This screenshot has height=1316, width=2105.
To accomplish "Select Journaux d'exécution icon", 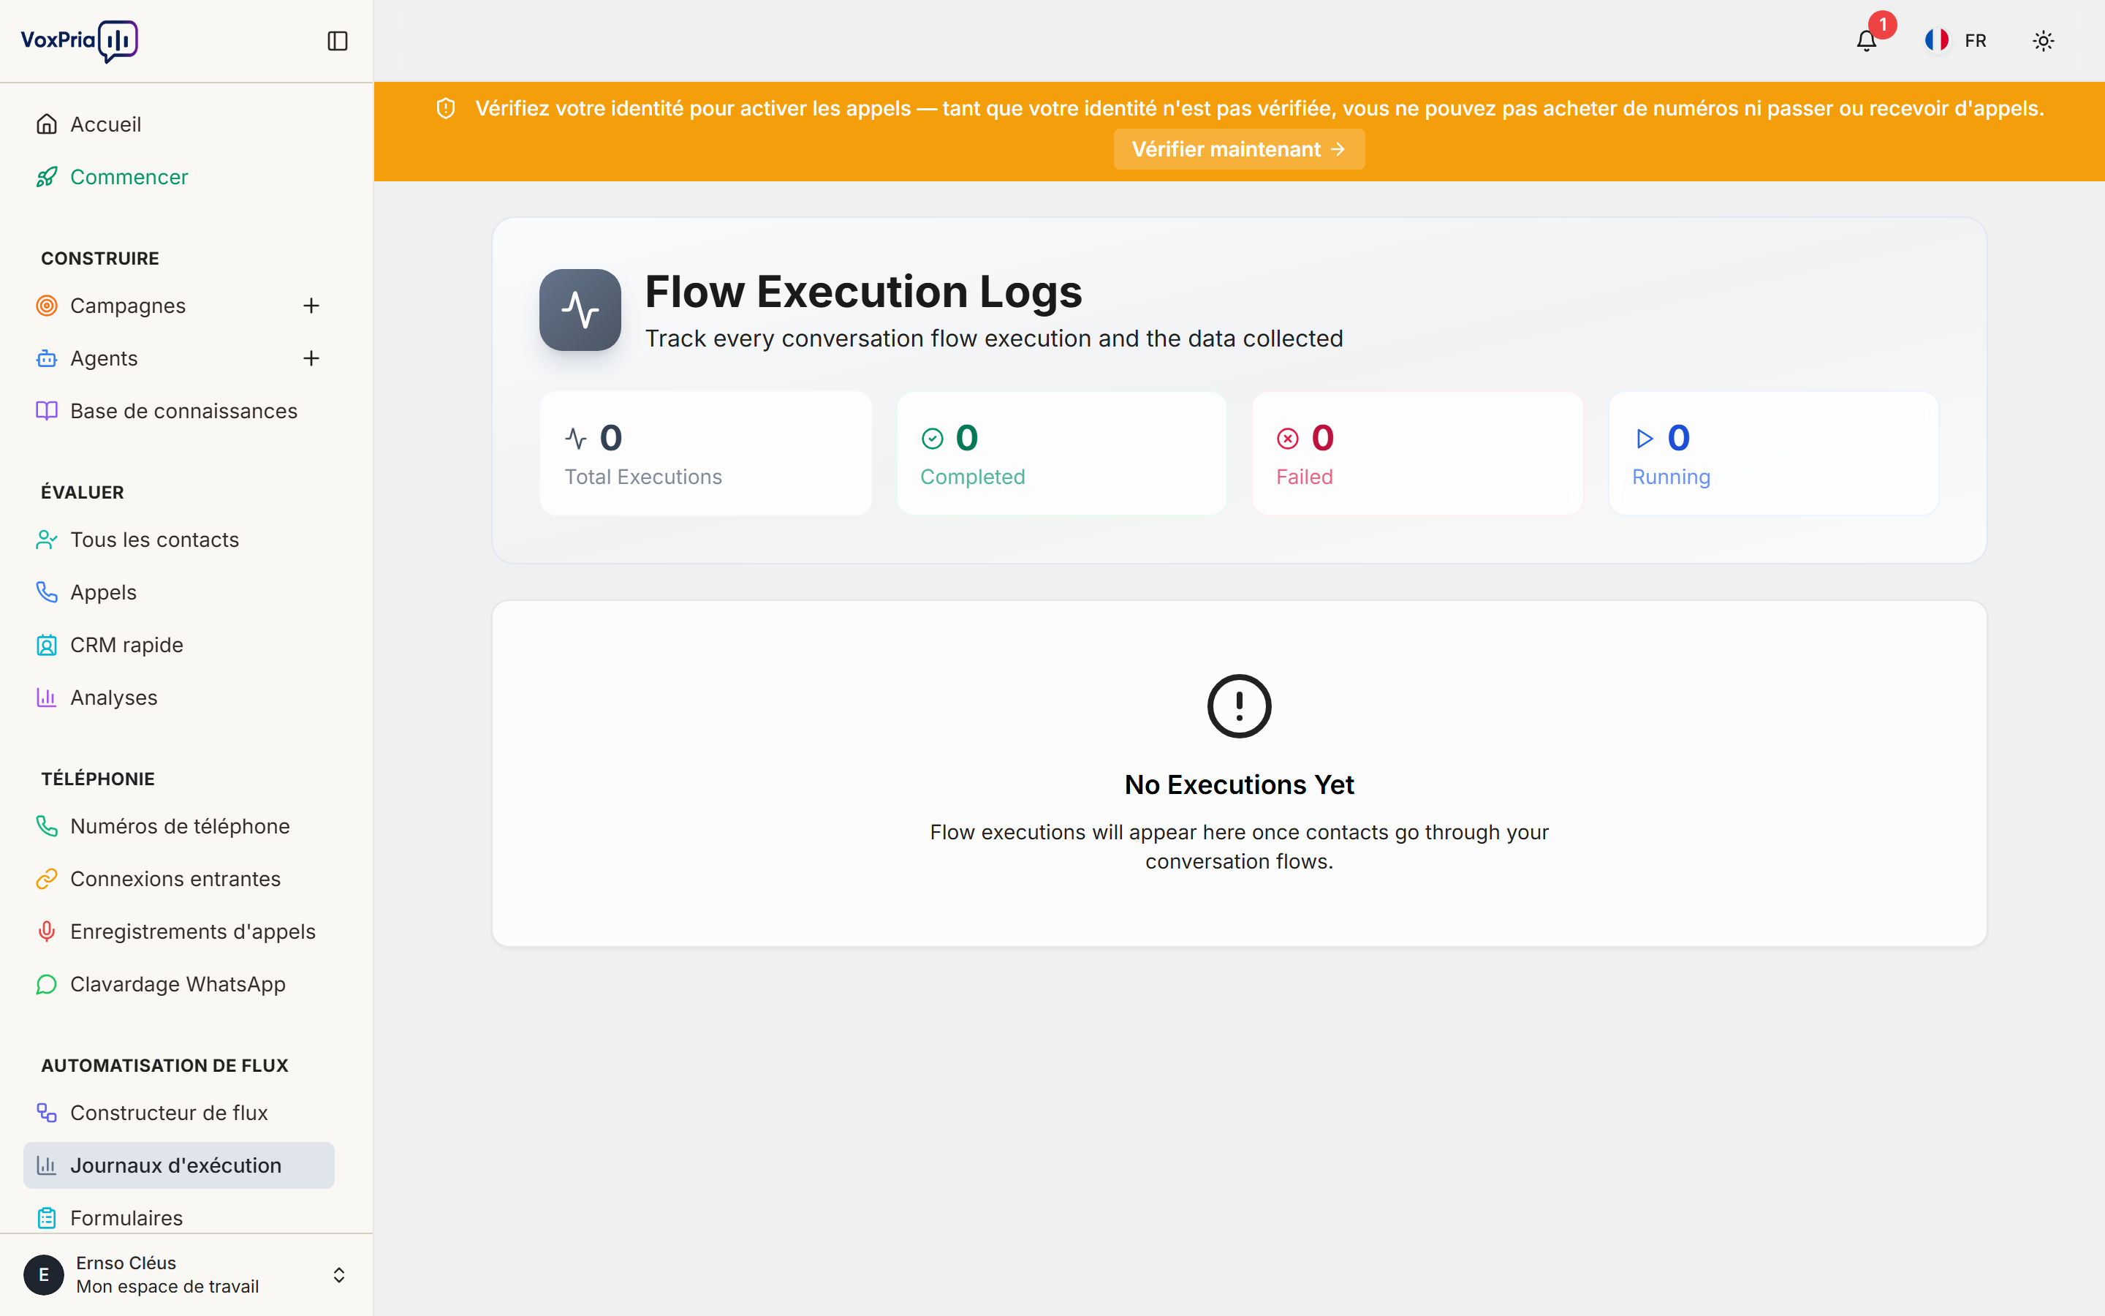I will coord(47,1165).
